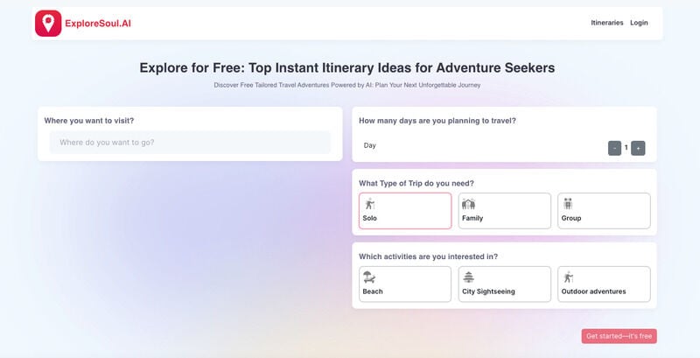Pick the Group trip type card
The image size is (700, 358).
[x=604, y=211]
